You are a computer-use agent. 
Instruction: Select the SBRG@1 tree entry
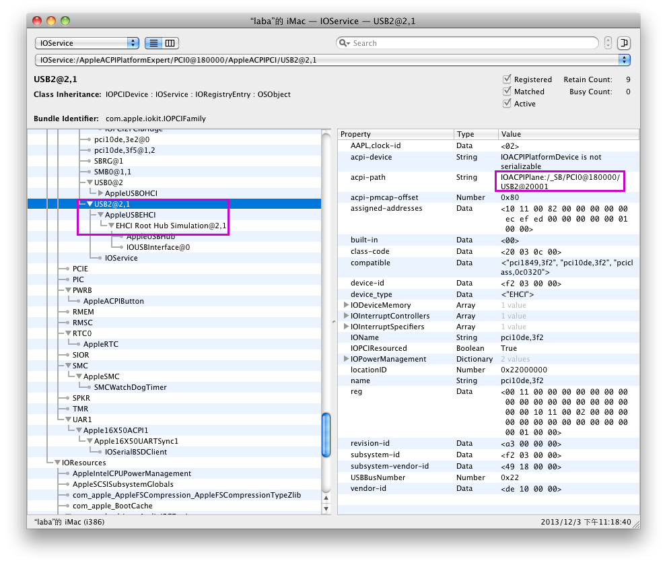(x=108, y=161)
